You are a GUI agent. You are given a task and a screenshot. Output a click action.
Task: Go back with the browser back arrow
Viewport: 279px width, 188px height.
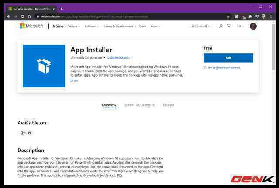[x=9, y=17]
